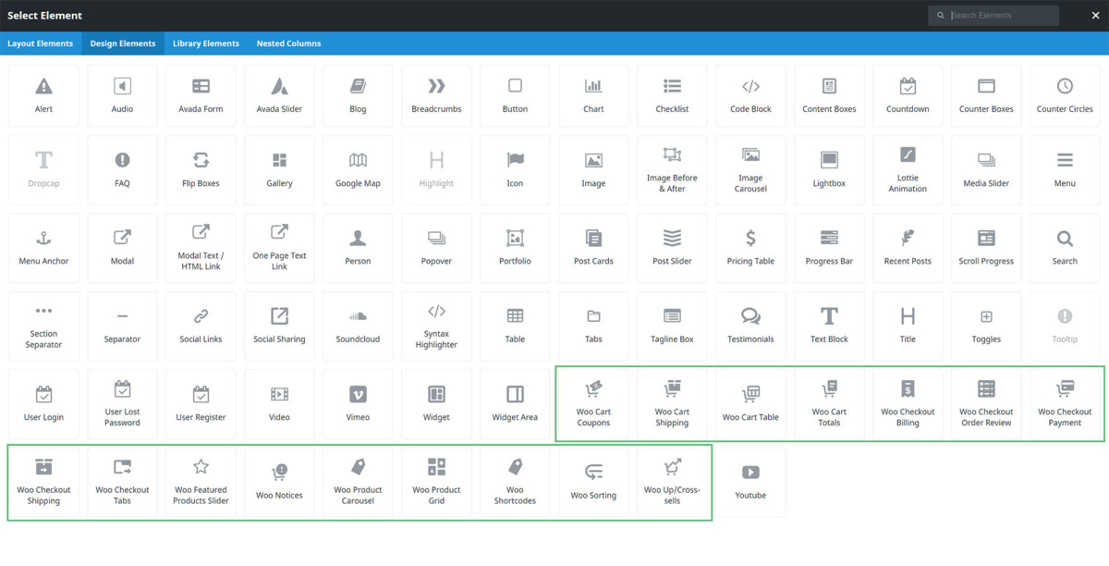Insert the Breadcrumbs element
Viewport: 1109px width, 566px height.
click(x=436, y=94)
